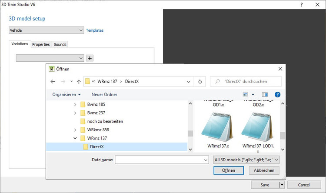Click the file list scroll down arrow
326x193 pixels.
[283, 150]
